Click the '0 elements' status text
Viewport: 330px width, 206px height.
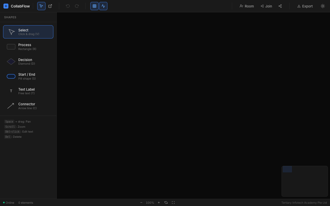[26, 203]
